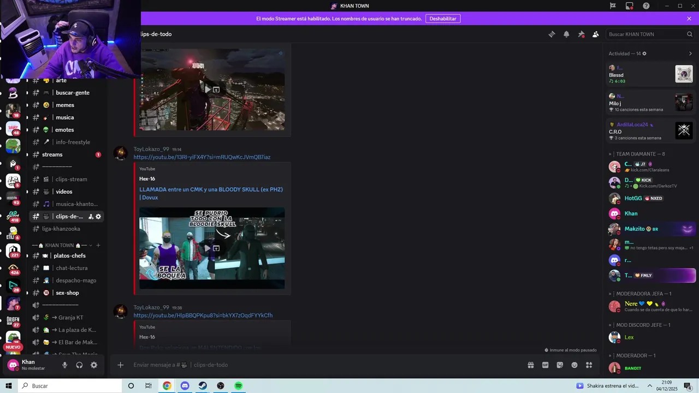The image size is (699, 393).
Task: Open the despacho-mago channel
Action: 66,281
